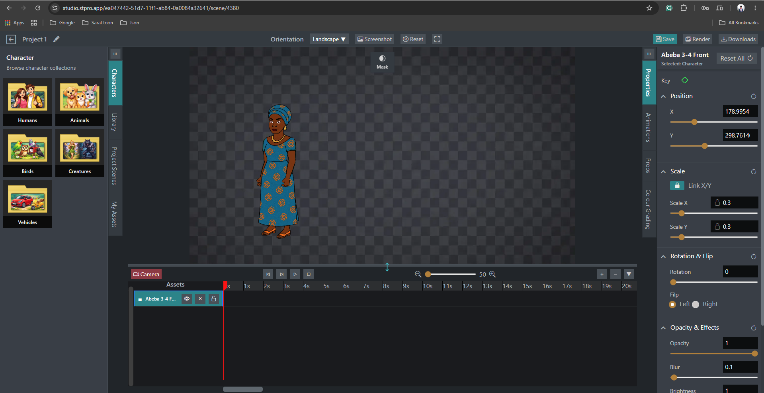This screenshot has width=764, height=393.
Task: Open the Landscape orientation dropdown
Action: pyautogui.click(x=329, y=39)
